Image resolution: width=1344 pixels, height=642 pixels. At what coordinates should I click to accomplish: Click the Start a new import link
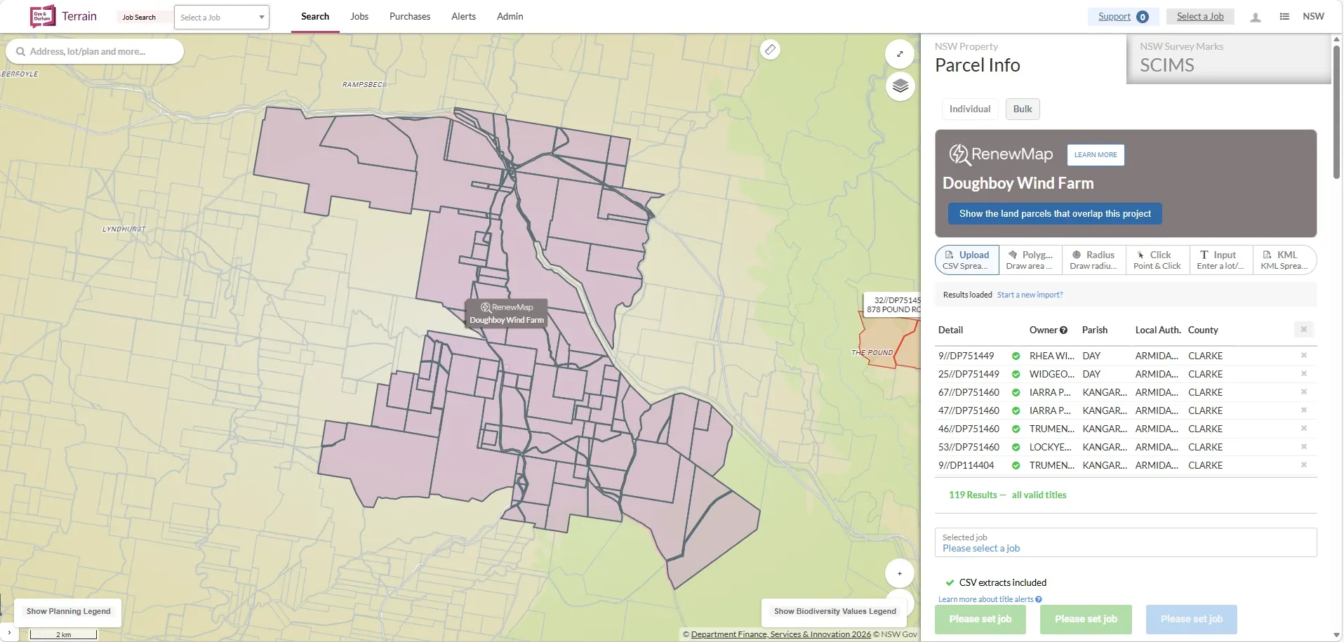(1030, 295)
